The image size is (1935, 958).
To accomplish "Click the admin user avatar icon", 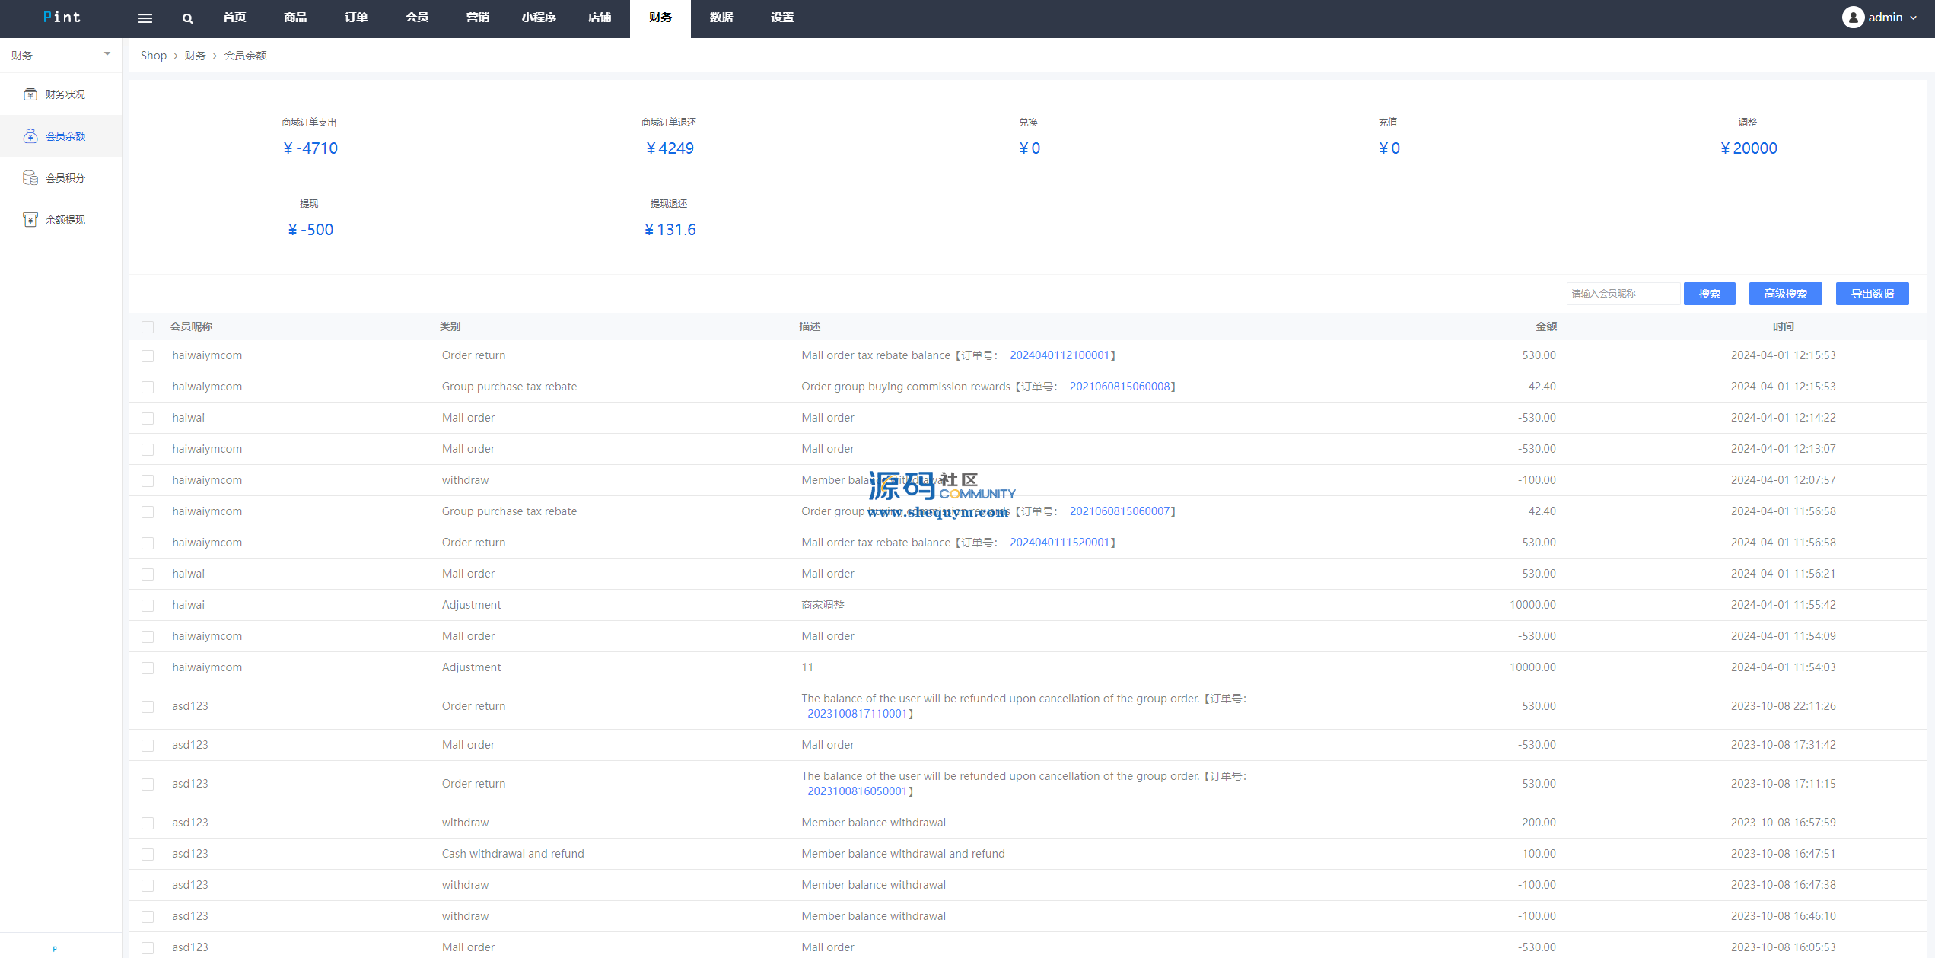I will coord(1853,18).
